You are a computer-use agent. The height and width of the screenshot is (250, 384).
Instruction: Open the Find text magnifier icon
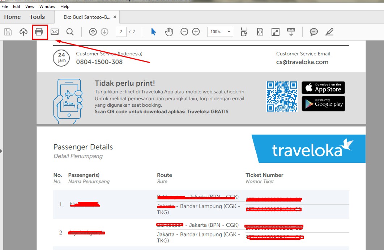70,32
